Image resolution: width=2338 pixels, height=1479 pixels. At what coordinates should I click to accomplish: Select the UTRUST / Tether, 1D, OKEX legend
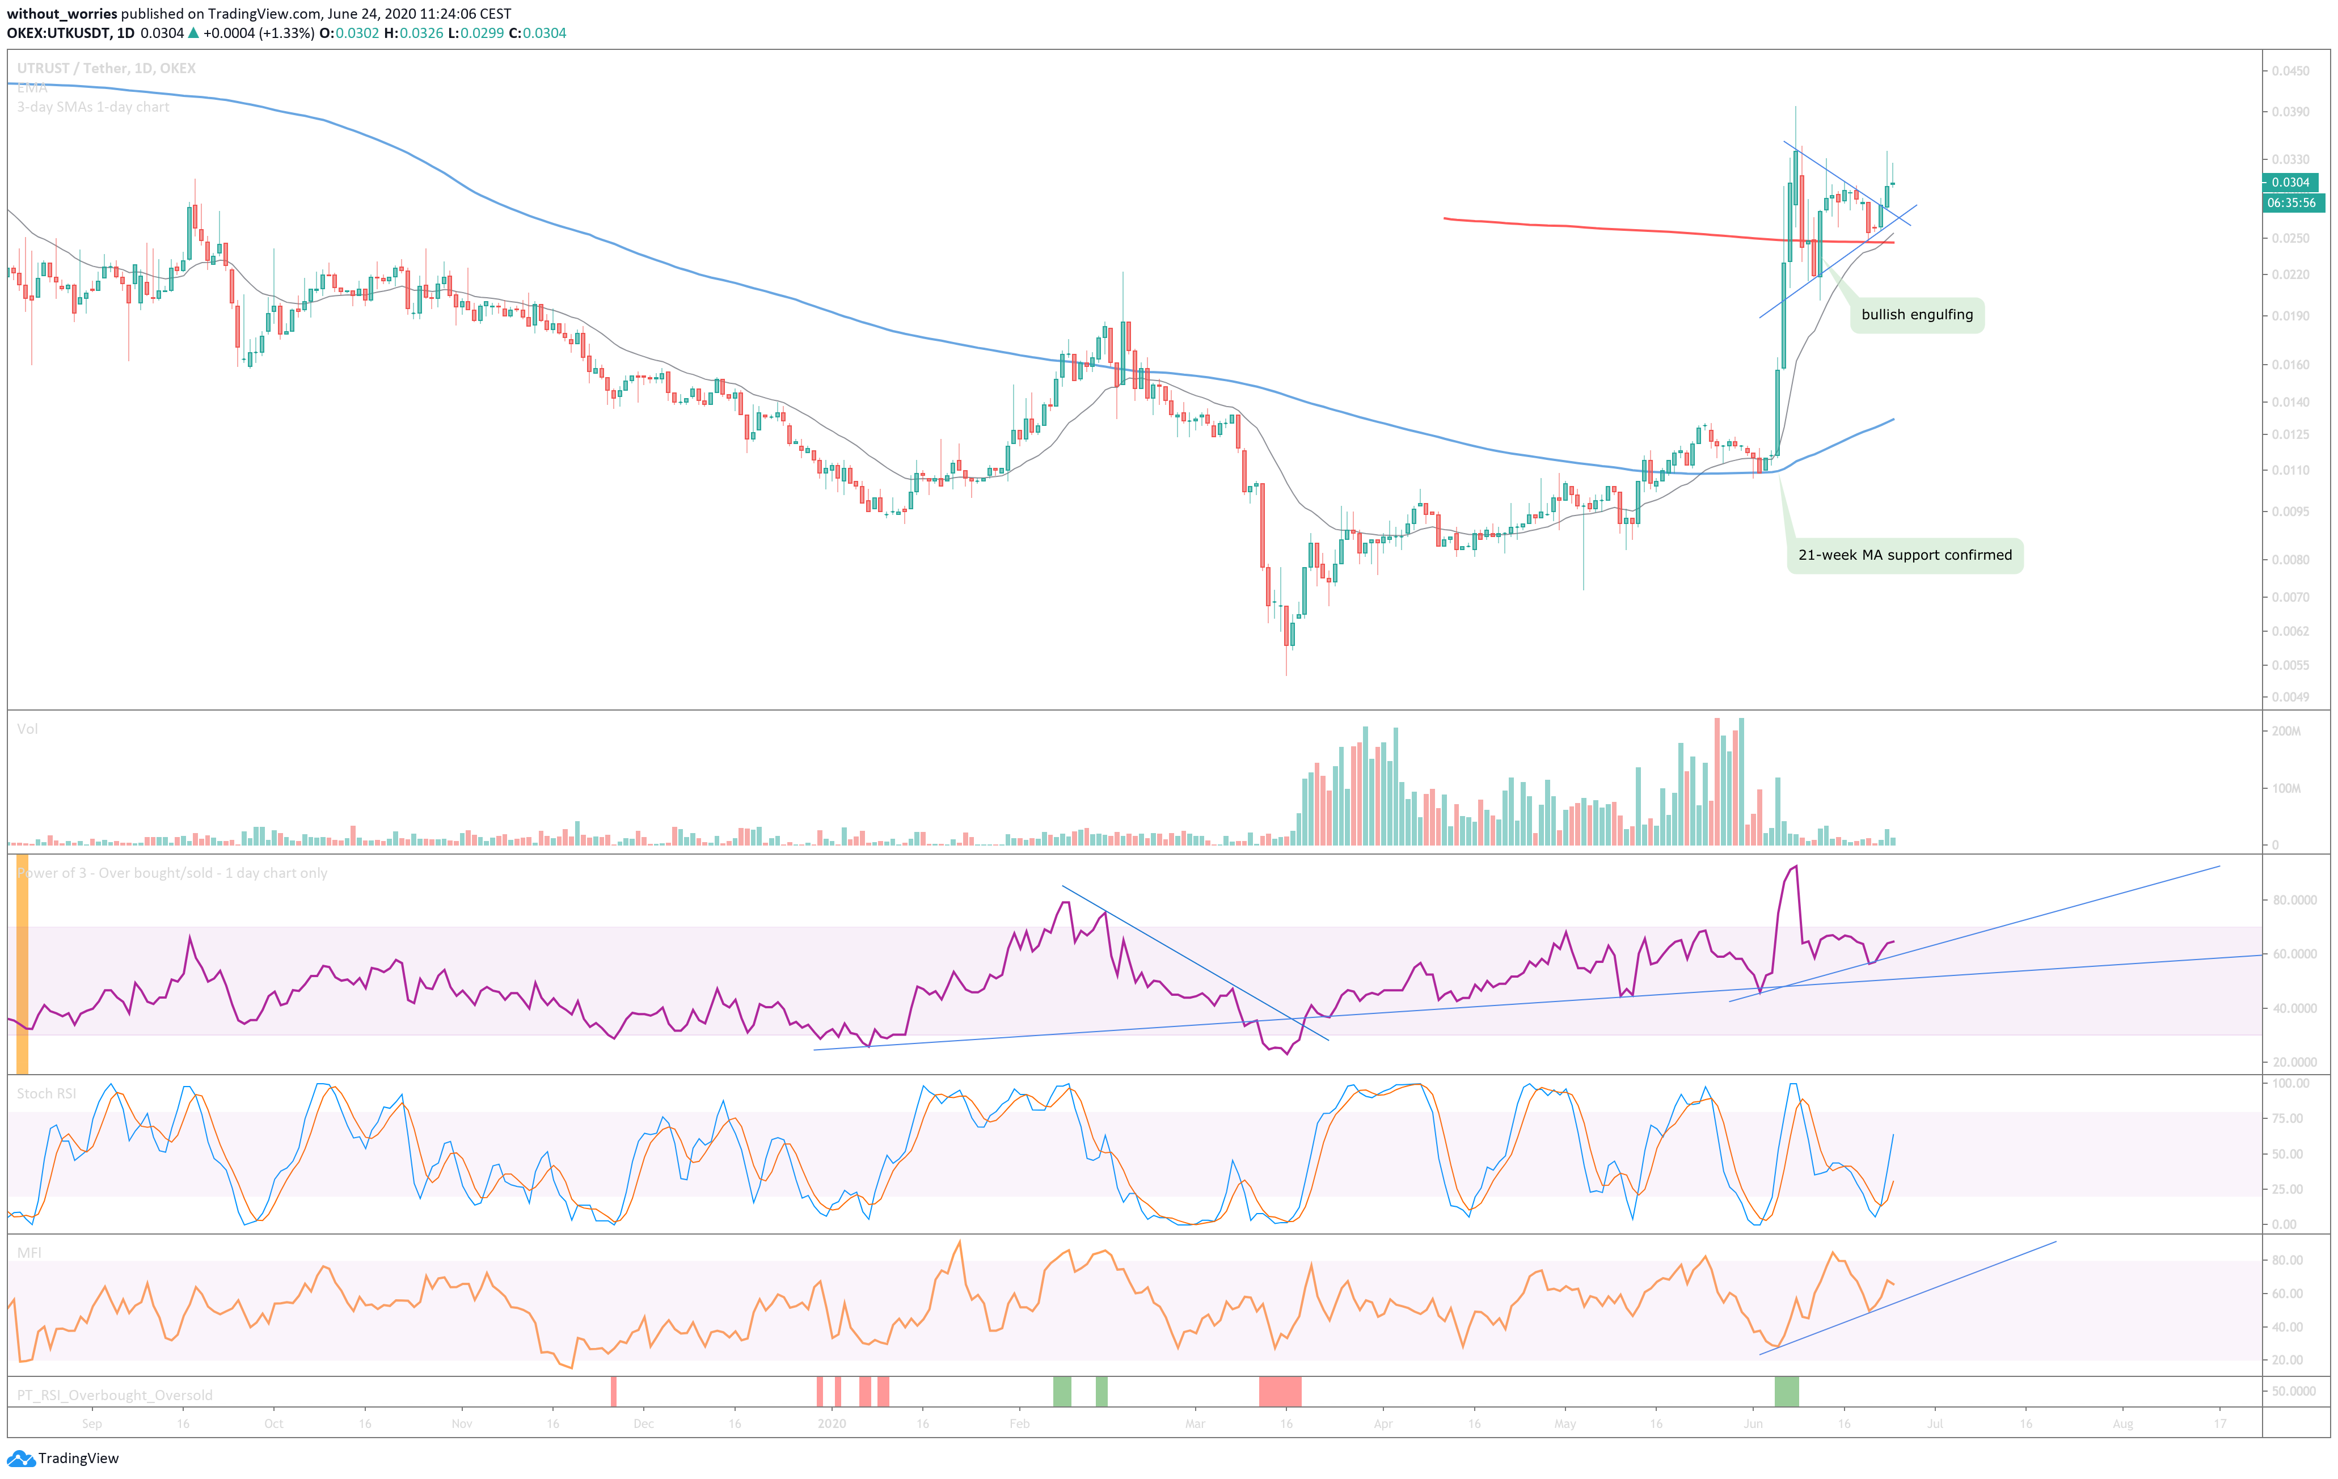point(106,68)
